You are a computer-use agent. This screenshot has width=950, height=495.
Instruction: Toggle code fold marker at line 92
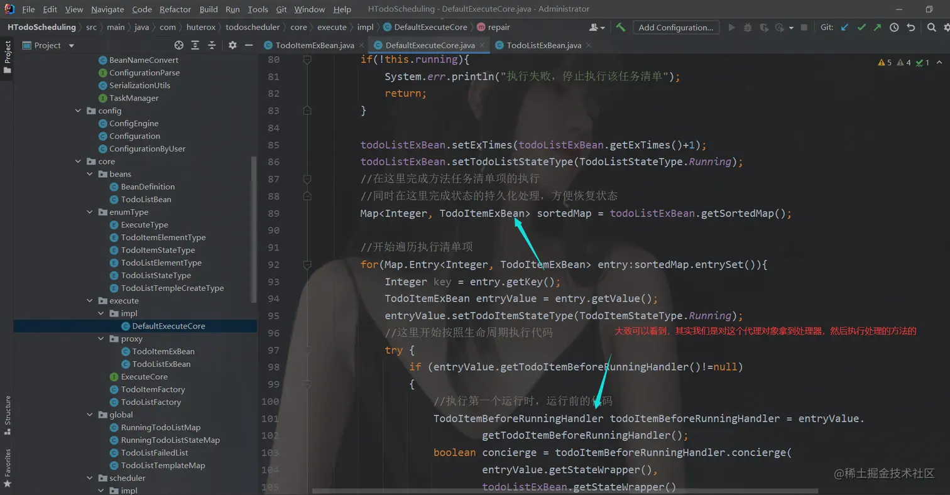307,264
